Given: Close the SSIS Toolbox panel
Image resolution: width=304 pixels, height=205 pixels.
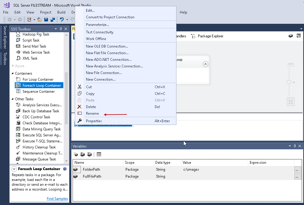Looking at the screenshot, I should pos(66,29).
